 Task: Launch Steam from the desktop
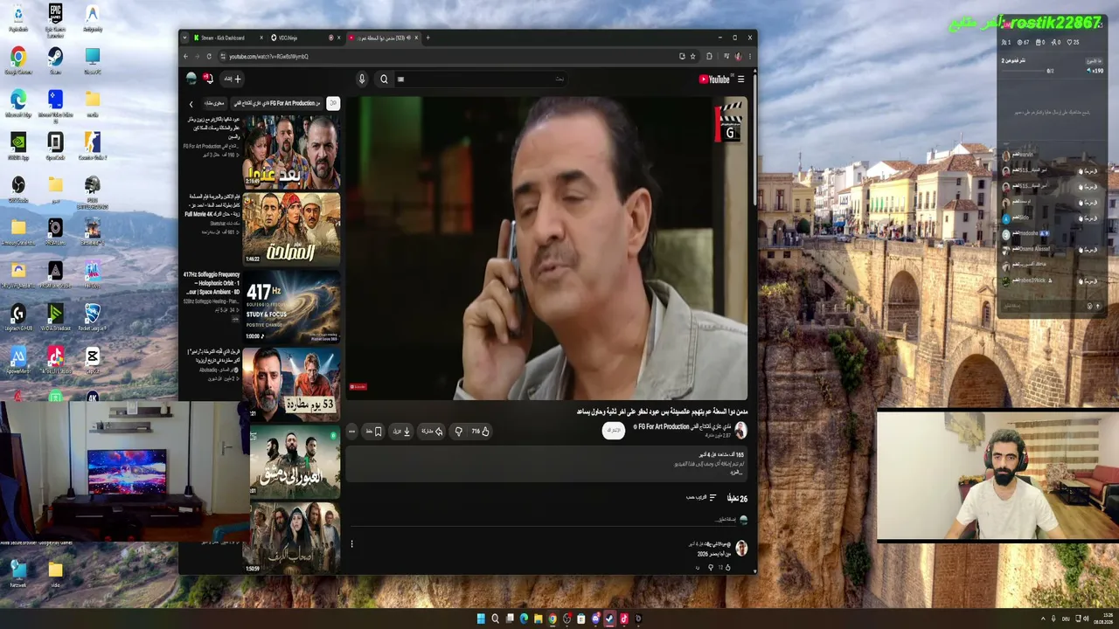[55, 60]
